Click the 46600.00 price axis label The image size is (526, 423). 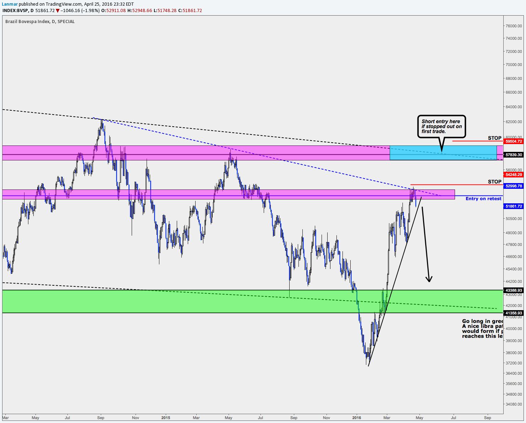point(514,257)
